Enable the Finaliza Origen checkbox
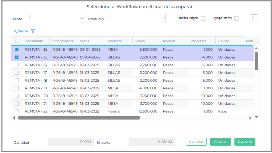The image size is (272, 153). (203, 18)
